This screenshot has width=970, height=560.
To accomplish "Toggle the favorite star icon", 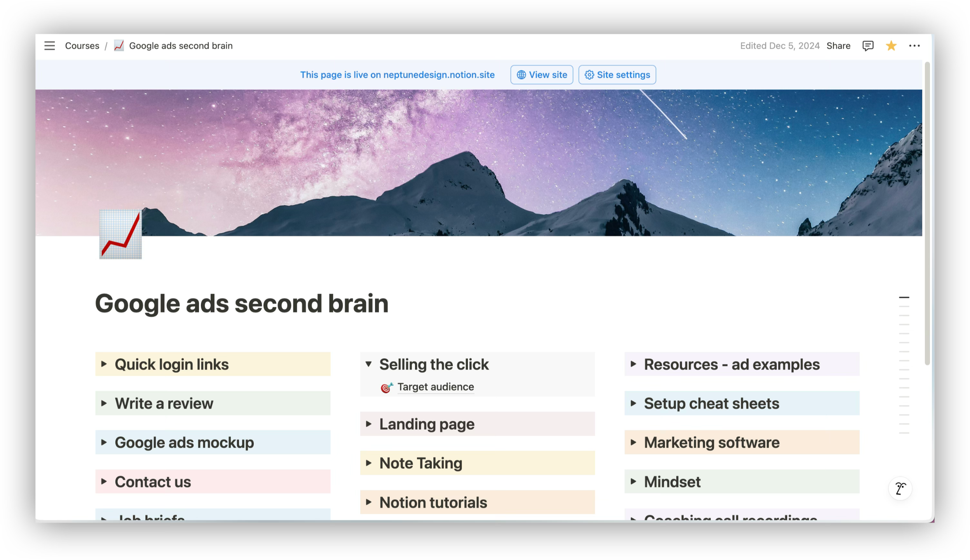I will pyautogui.click(x=891, y=46).
